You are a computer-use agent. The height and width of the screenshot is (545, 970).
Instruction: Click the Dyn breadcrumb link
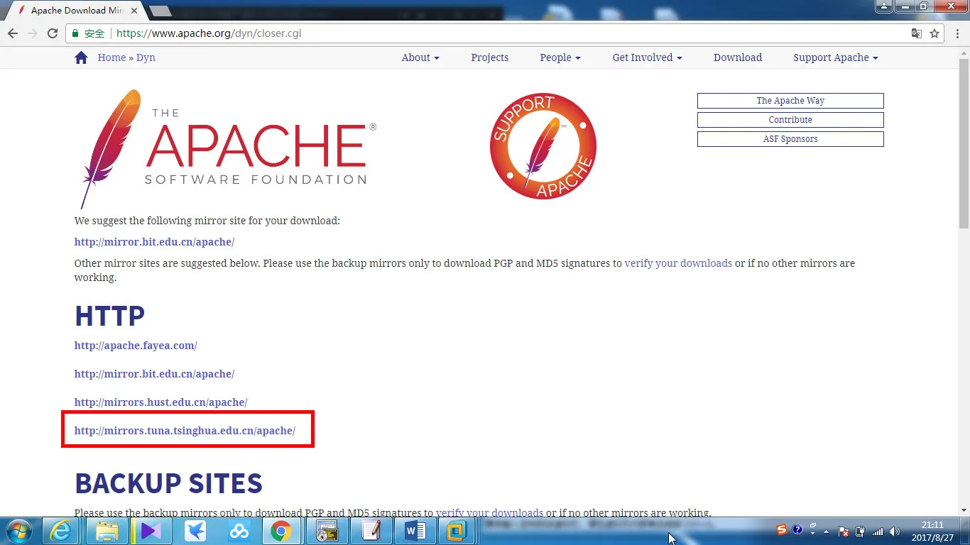coord(146,57)
